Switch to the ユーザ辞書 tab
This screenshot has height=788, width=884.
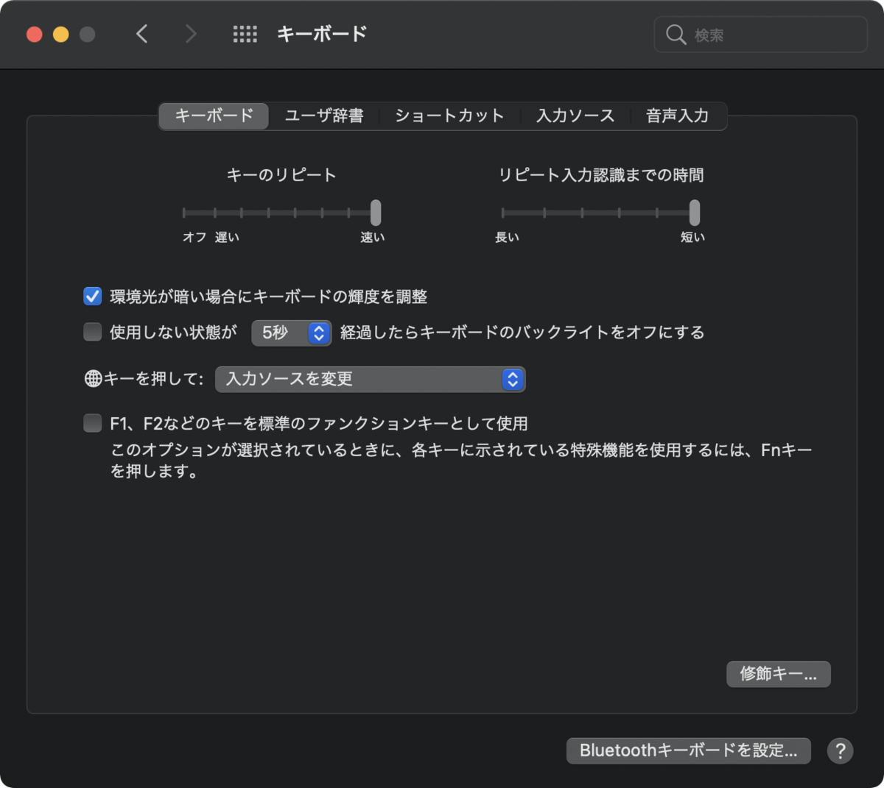[x=324, y=116]
